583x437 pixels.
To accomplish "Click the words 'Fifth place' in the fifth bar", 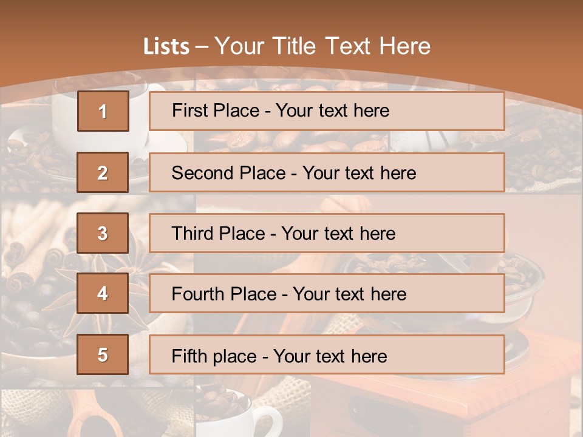I will (214, 356).
